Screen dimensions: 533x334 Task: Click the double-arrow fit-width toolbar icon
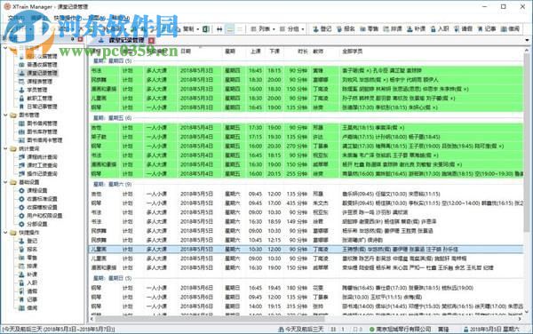[219, 29]
